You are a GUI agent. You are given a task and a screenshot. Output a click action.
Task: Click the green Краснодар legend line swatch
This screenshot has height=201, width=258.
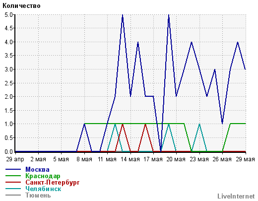(13, 176)
